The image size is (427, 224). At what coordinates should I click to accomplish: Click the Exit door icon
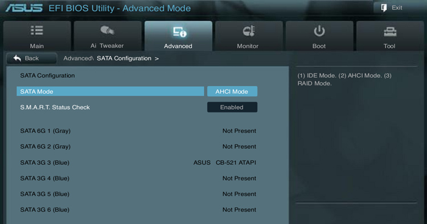tap(384, 8)
